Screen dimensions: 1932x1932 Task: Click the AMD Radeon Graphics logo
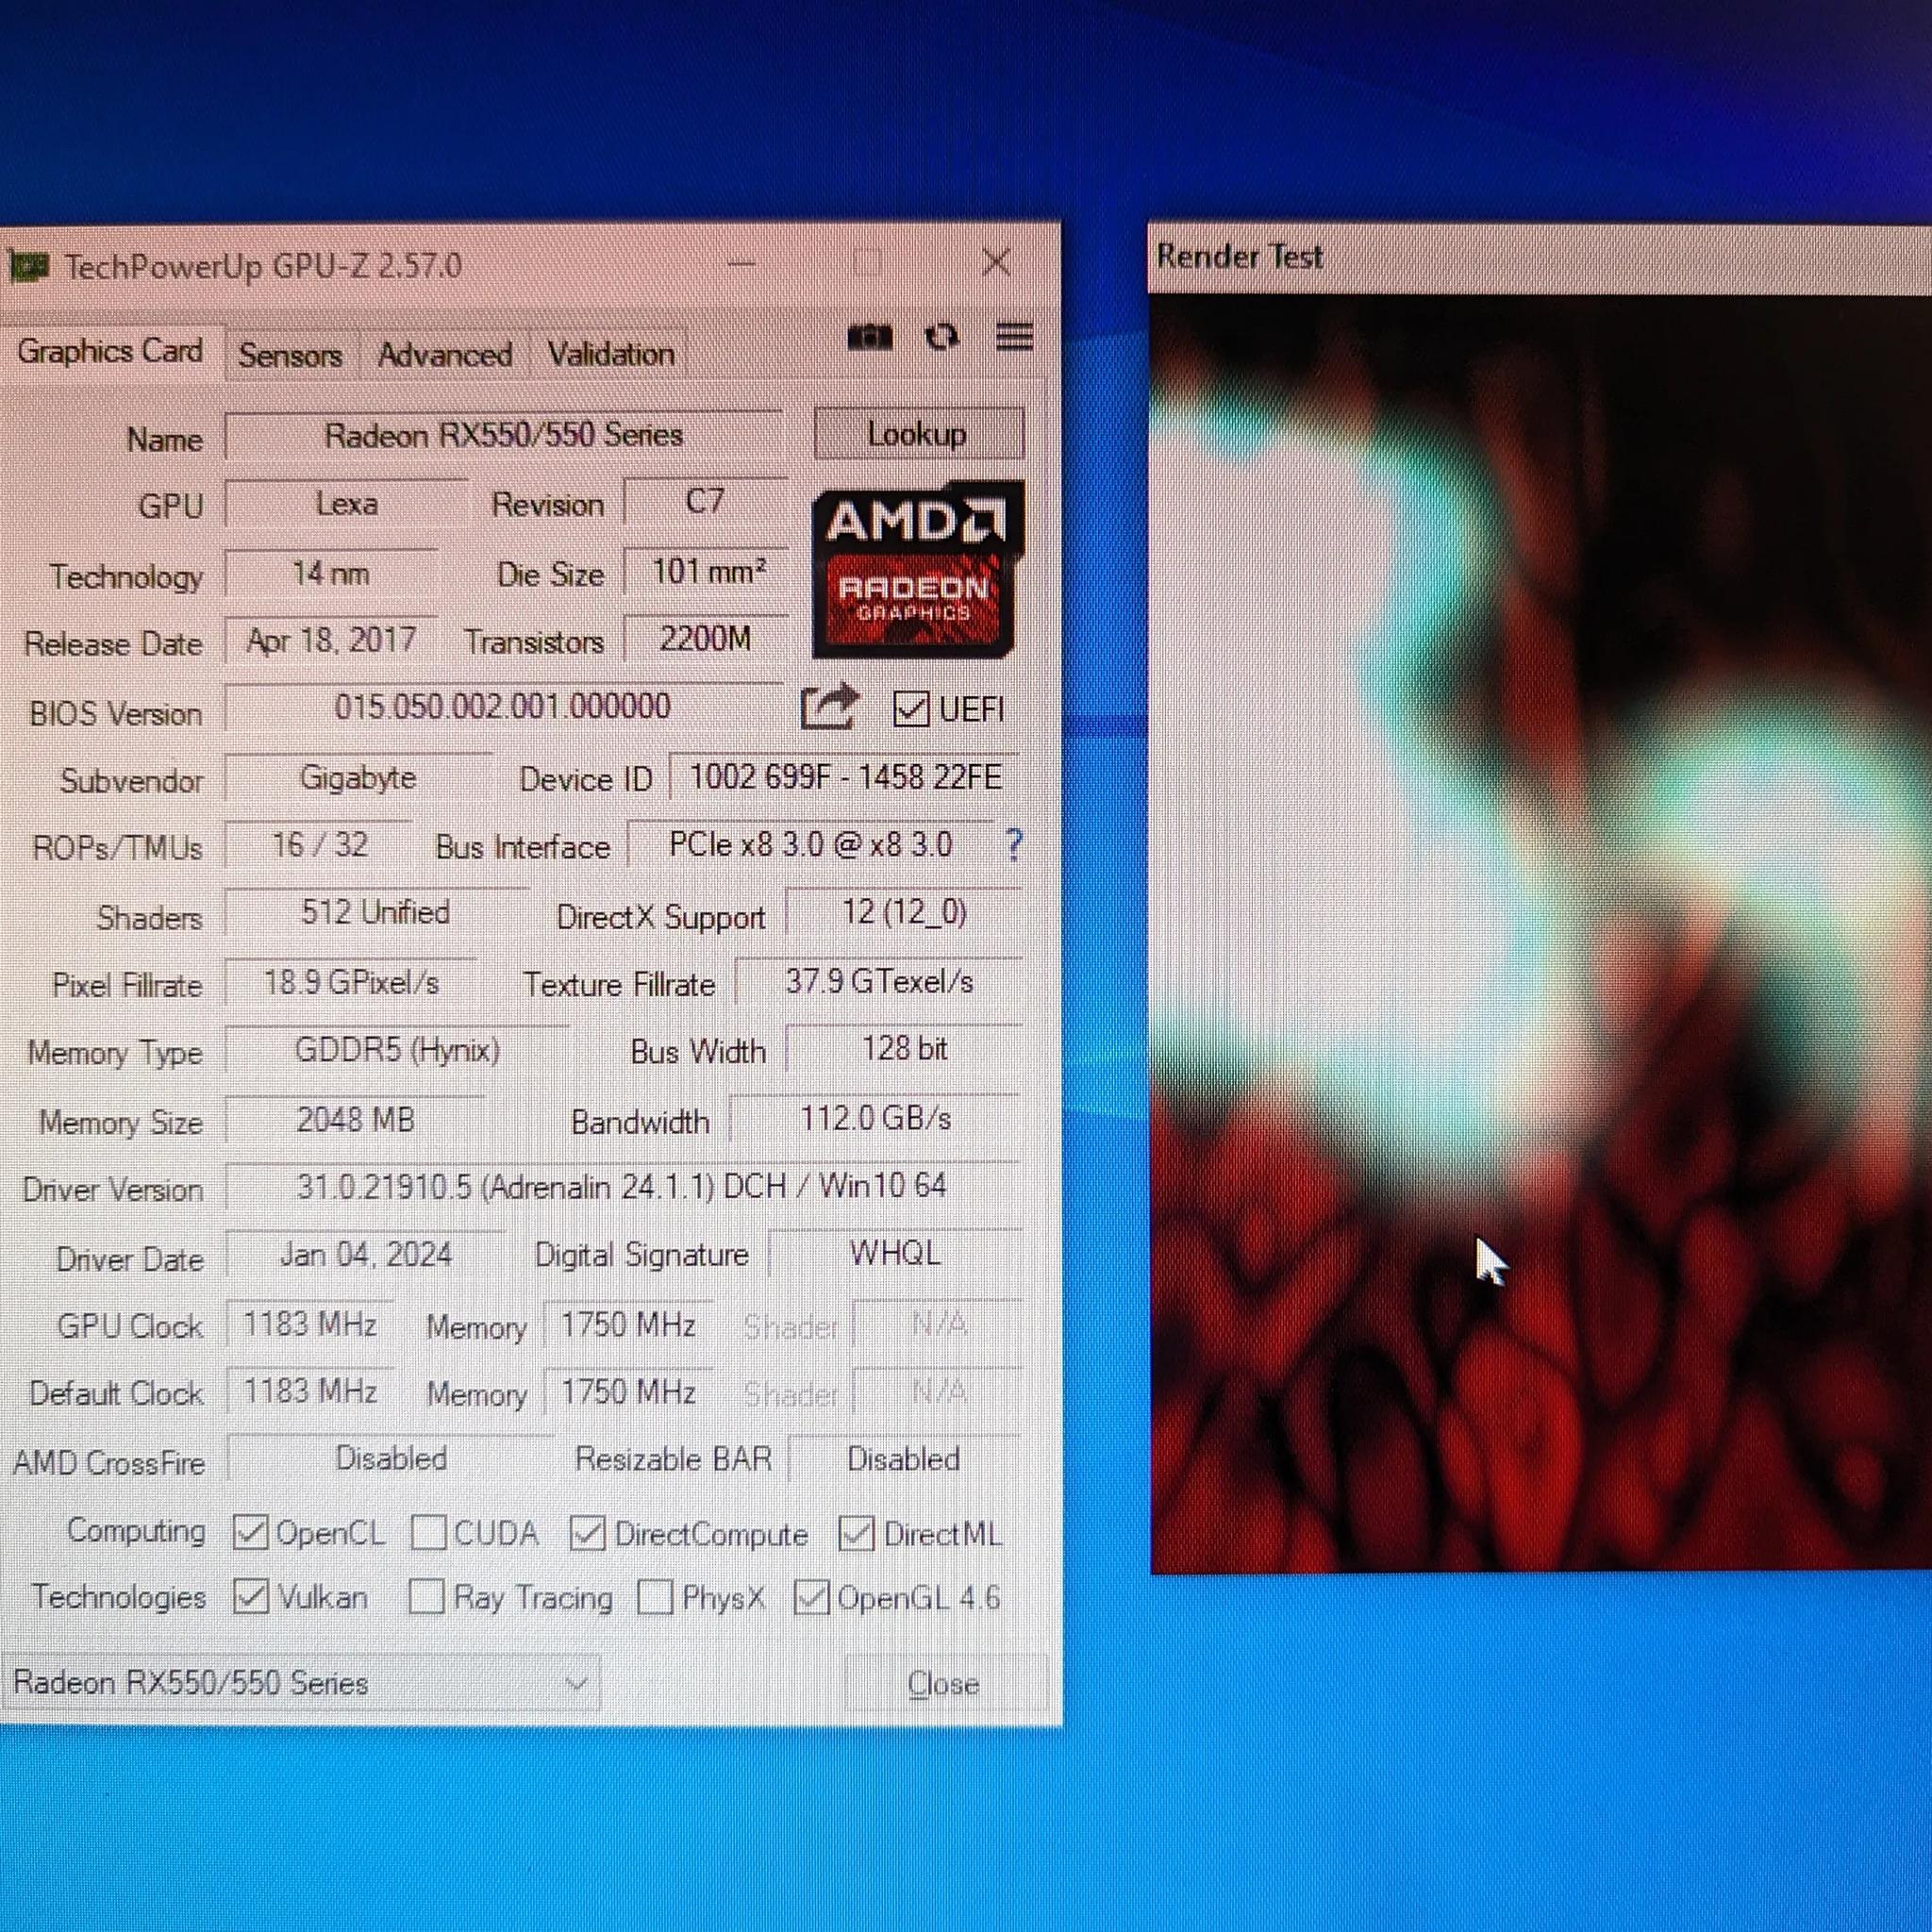[918, 570]
